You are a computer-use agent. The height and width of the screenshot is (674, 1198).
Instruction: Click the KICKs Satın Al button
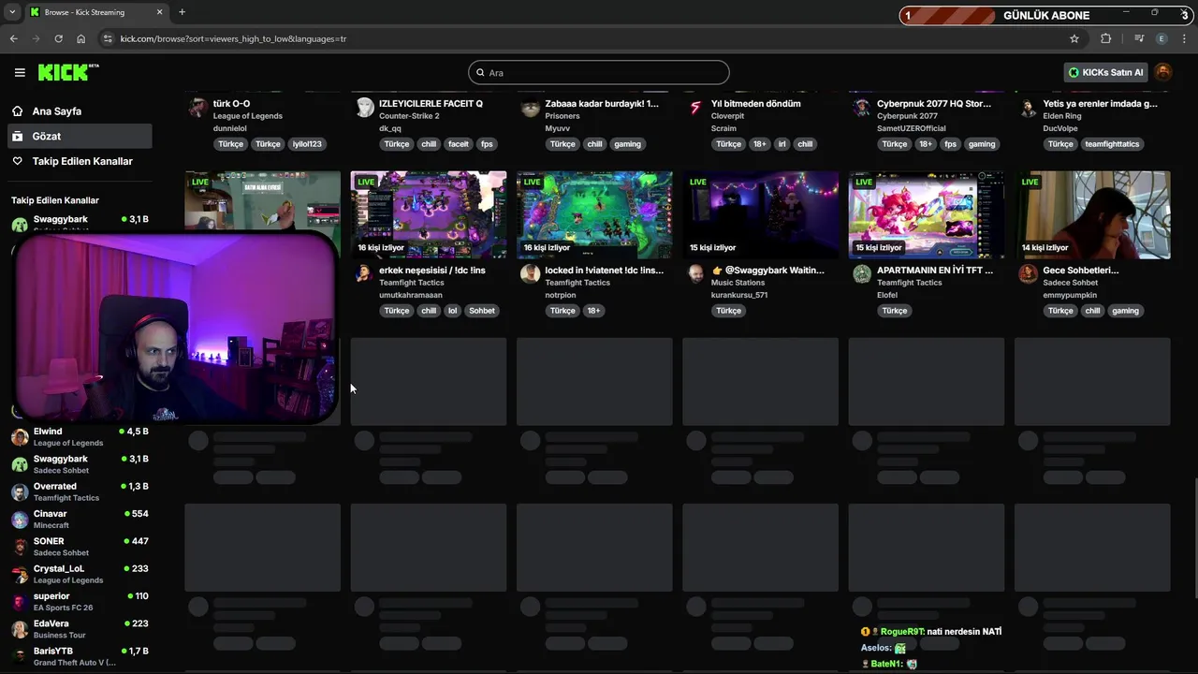tap(1105, 72)
